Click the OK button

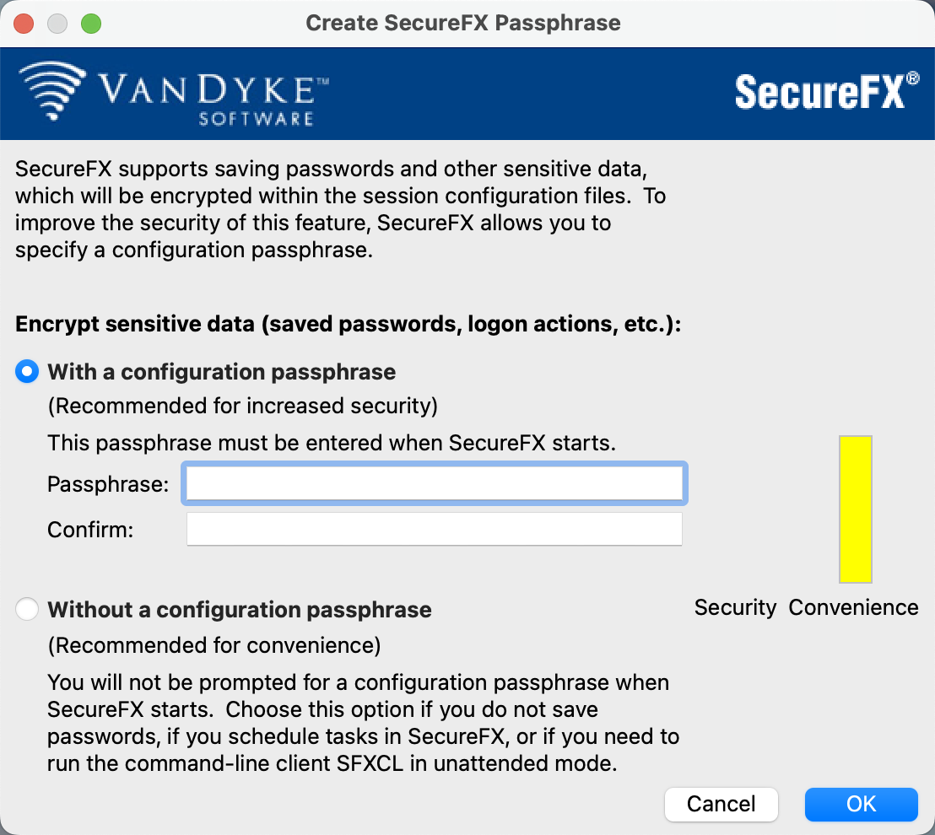861,804
